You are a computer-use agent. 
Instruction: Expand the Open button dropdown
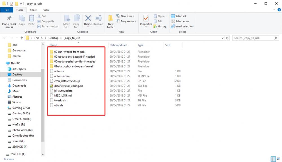tap(166, 16)
